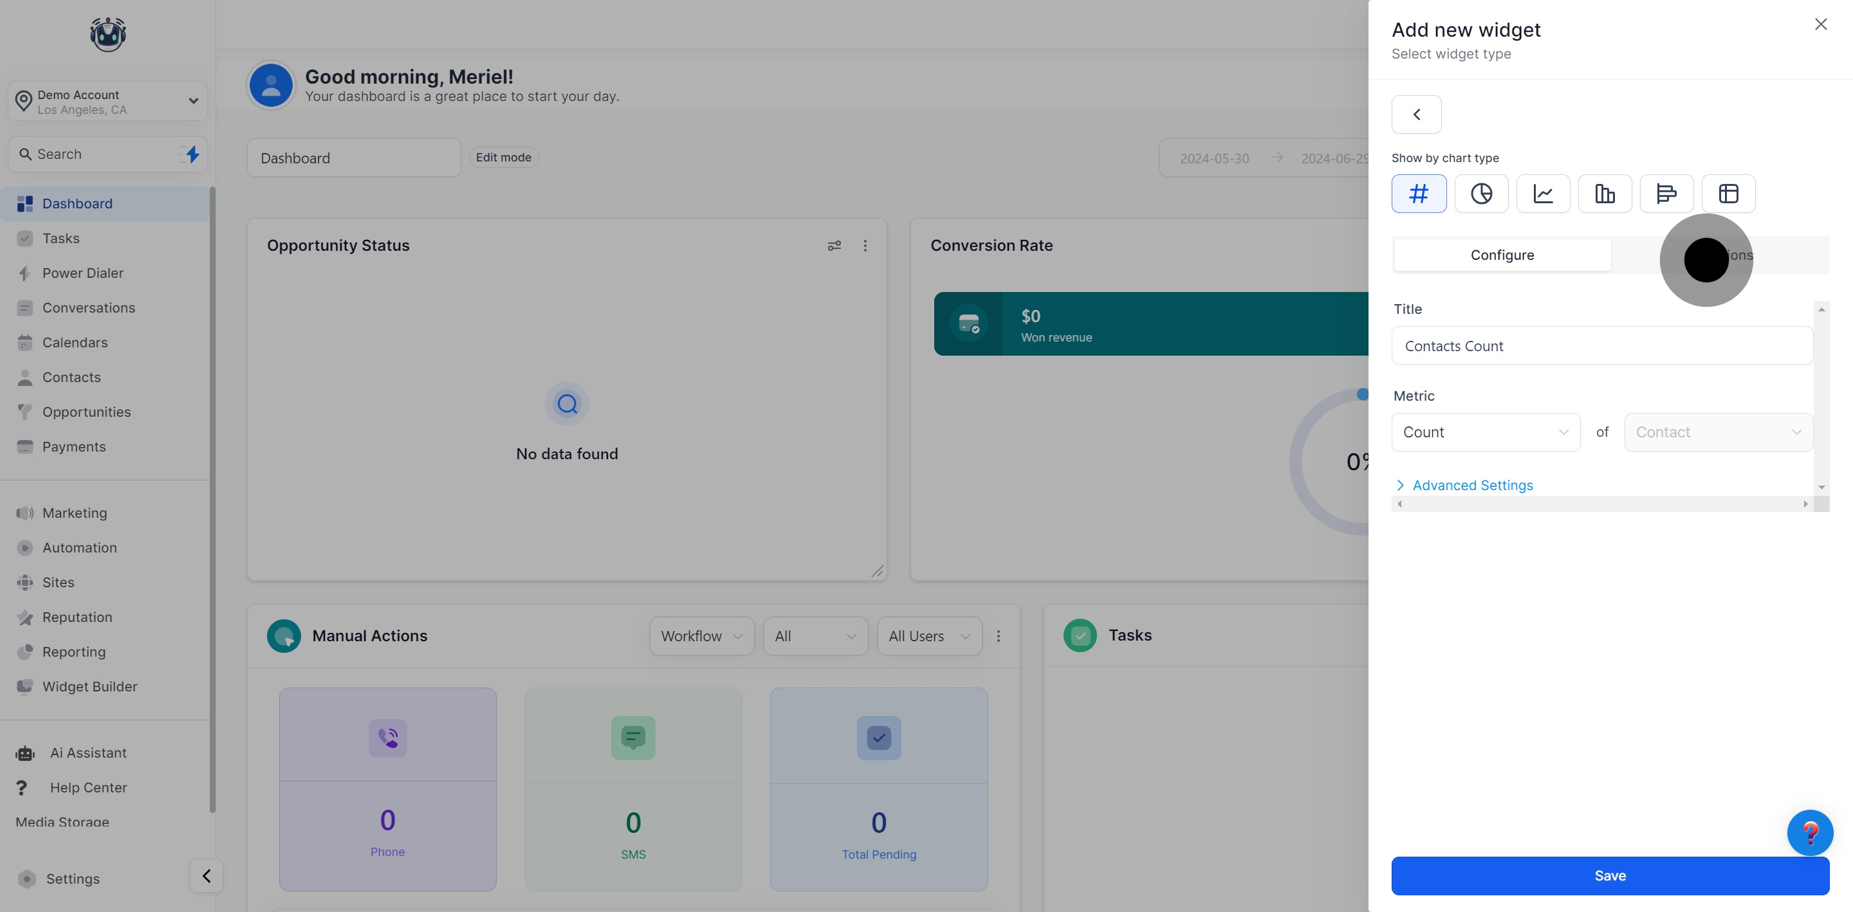The image size is (1853, 912).
Task: Select the pie chart type icon
Action: coord(1481,194)
